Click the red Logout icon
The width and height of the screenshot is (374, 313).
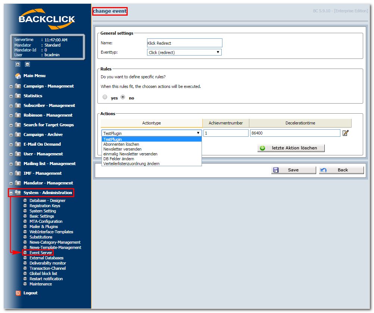pos(18,293)
